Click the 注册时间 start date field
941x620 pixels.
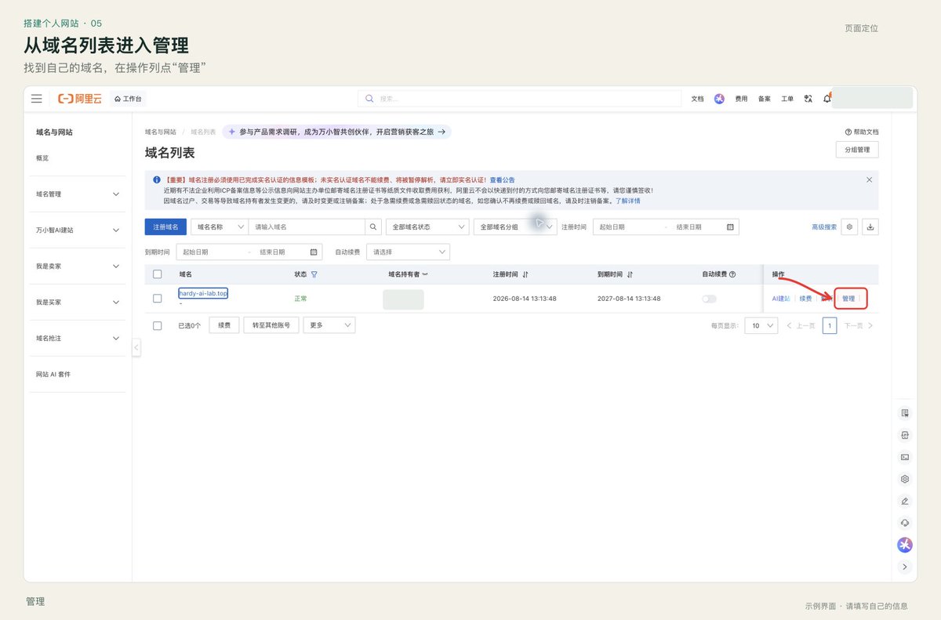(628, 227)
